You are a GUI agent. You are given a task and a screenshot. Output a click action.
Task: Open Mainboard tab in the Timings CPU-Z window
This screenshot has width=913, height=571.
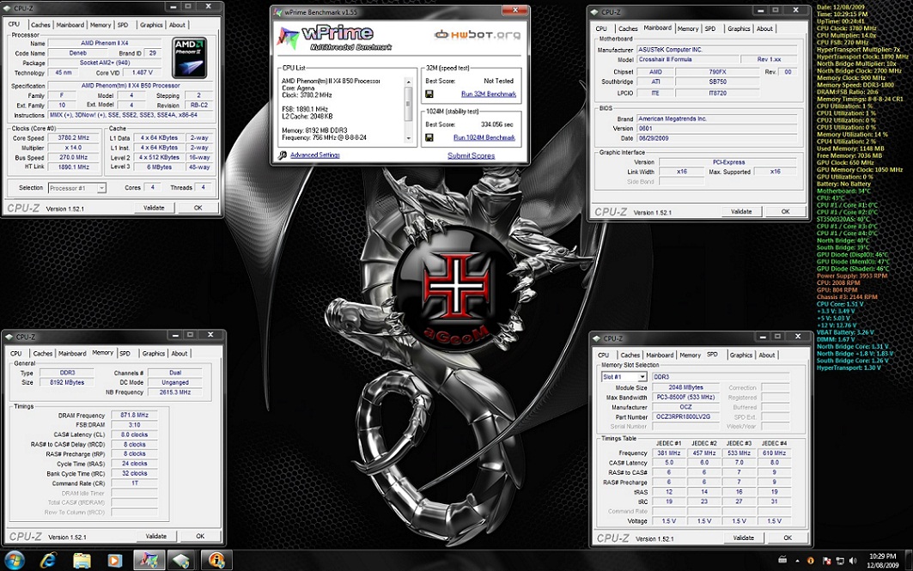(x=72, y=353)
